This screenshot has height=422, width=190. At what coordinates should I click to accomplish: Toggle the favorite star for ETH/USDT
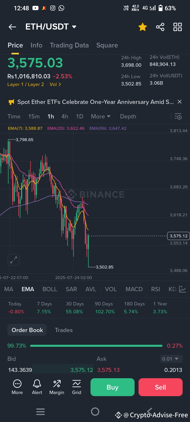coord(142,27)
